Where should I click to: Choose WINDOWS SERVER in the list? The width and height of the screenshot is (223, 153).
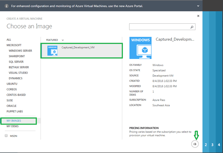[20, 51]
